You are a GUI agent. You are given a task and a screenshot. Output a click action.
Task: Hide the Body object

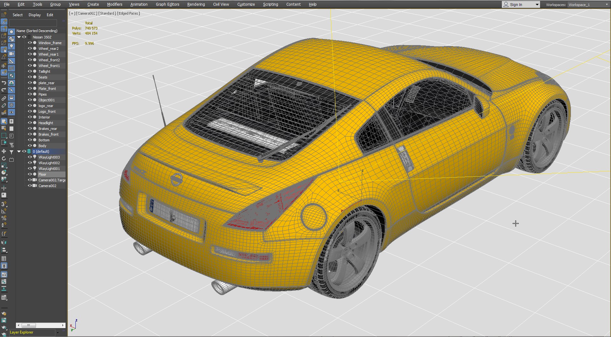click(30, 145)
